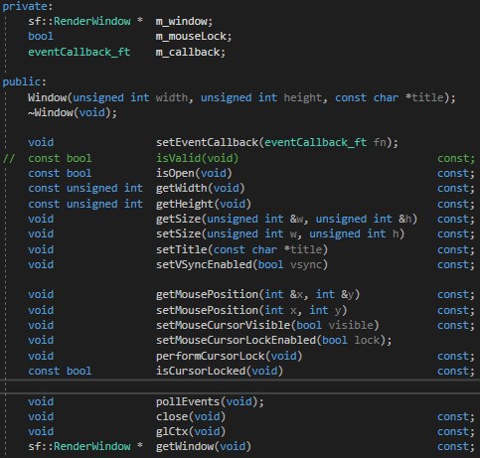Click the getWidth function name
The width and height of the screenshot is (480, 458).
tap(181, 188)
